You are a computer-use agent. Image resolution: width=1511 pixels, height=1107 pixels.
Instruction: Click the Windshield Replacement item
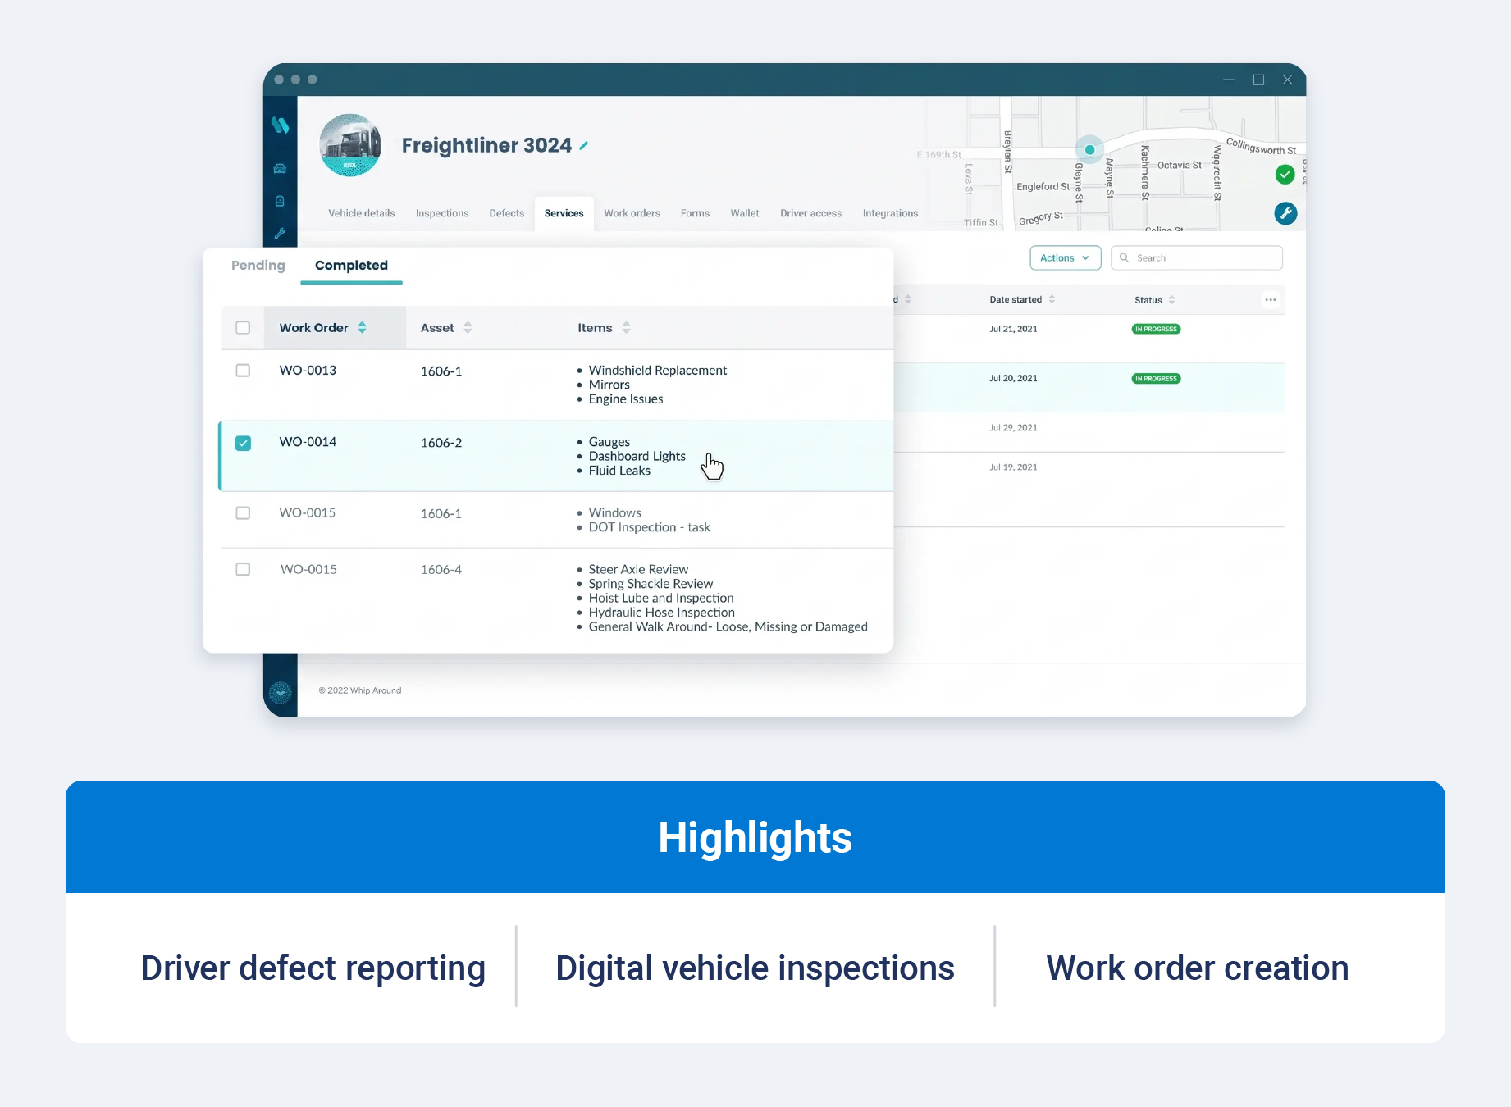(x=658, y=370)
